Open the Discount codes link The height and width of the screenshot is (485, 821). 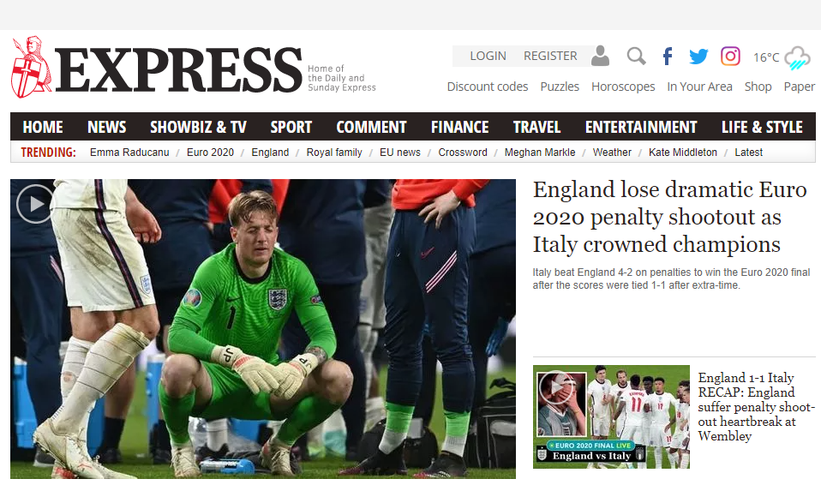[488, 87]
